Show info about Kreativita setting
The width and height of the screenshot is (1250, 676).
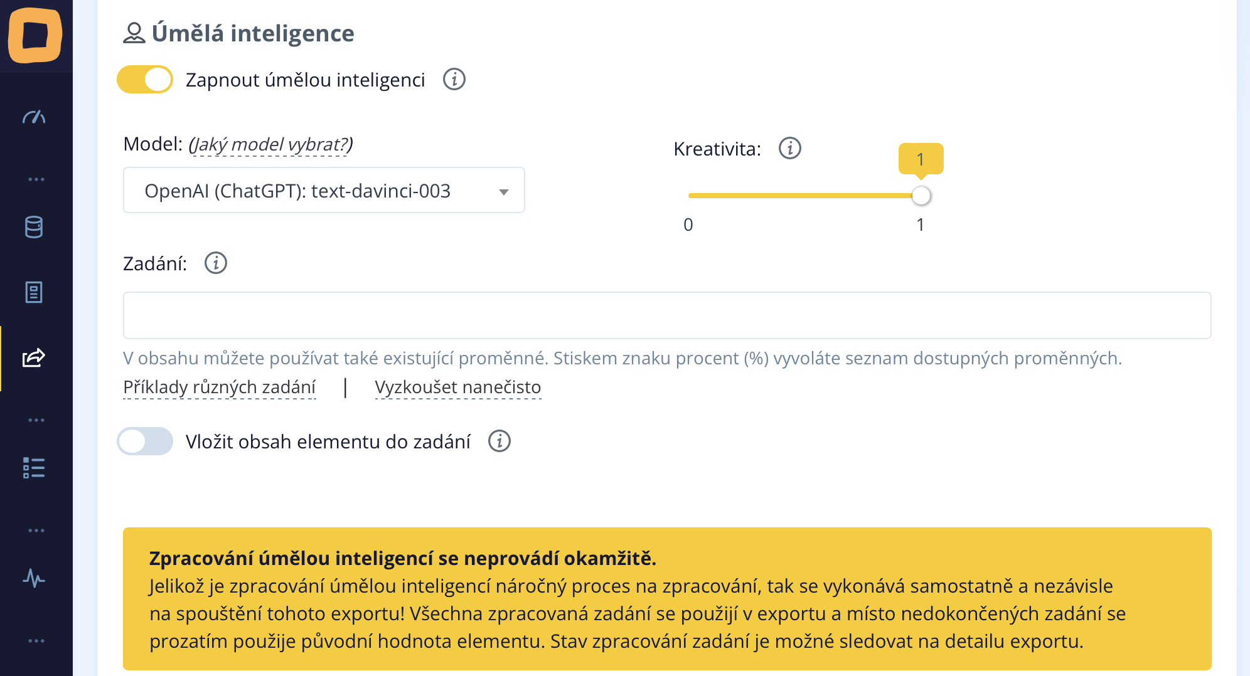point(790,149)
